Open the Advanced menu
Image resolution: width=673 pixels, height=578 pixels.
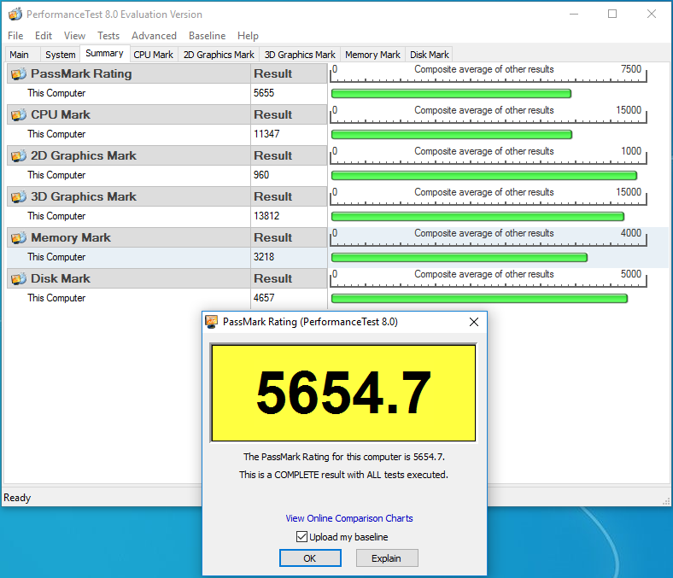(x=154, y=36)
